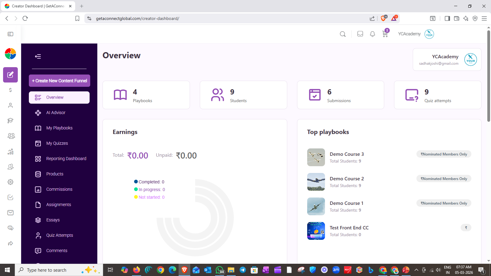This screenshot has height=276, width=491.
Task: Open Commissions in the sidebar
Action: tap(59, 190)
